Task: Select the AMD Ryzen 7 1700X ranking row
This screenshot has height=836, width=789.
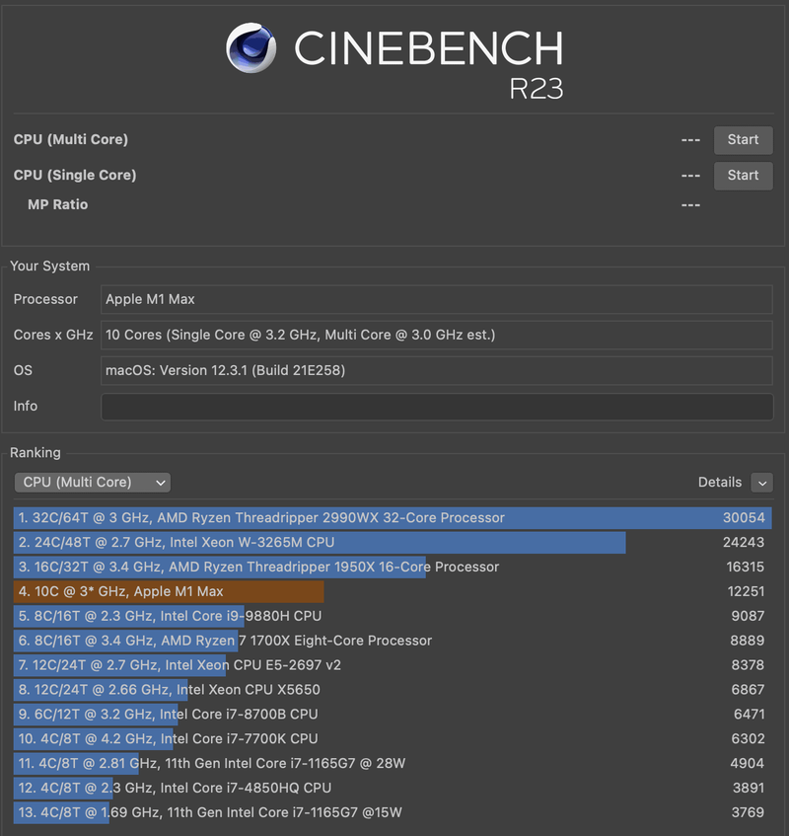Action: tap(393, 642)
